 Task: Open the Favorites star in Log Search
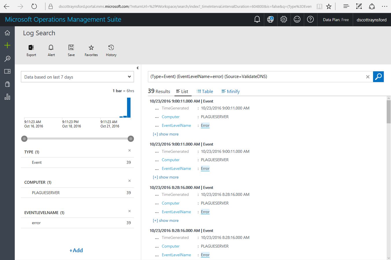click(91, 51)
